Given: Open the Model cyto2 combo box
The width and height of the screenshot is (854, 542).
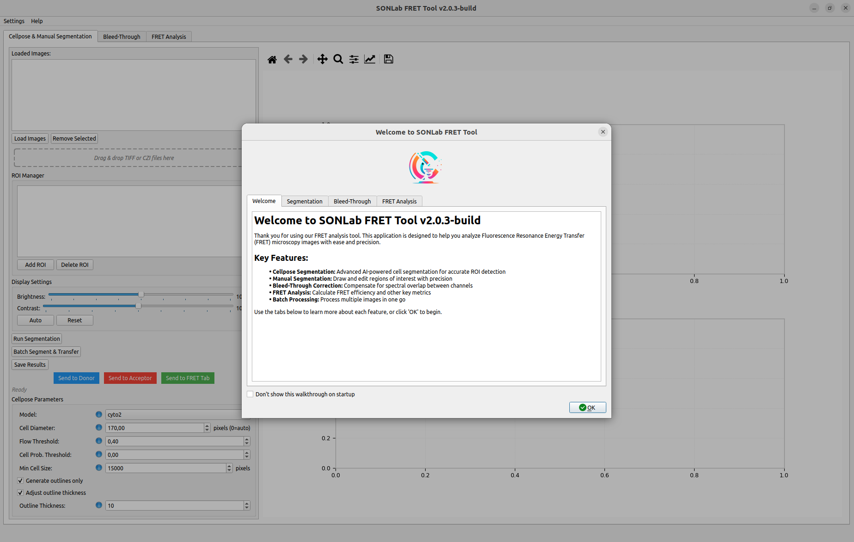Looking at the screenshot, I should (174, 414).
